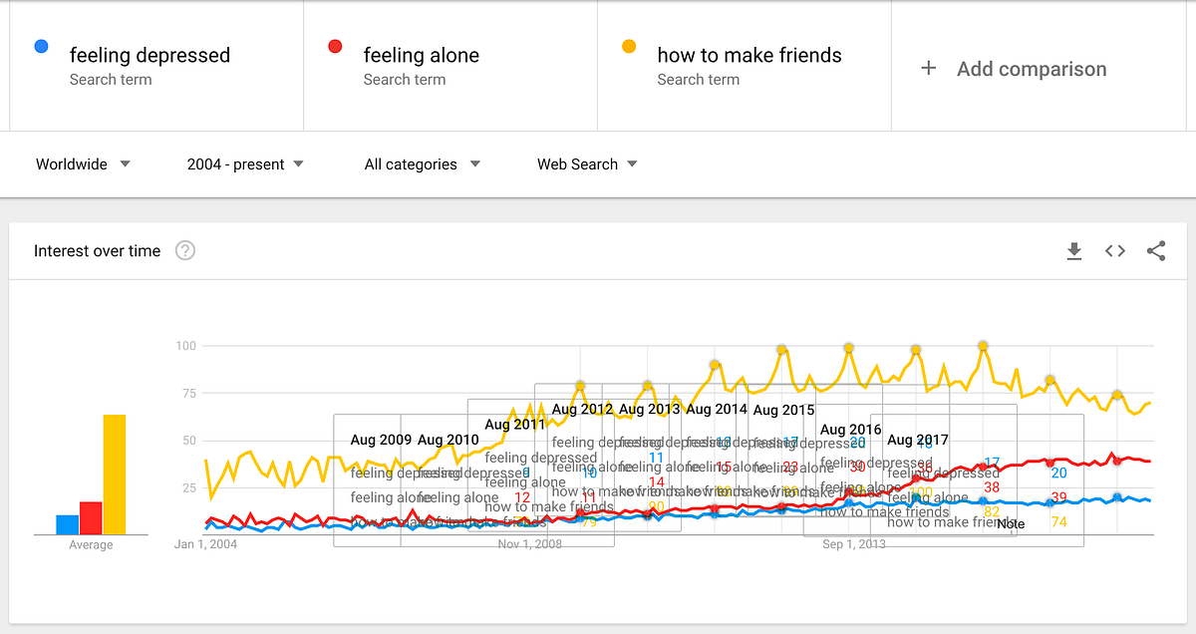Open the embed code icon
This screenshot has width=1196, height=634.
(x=1115, y=251)
